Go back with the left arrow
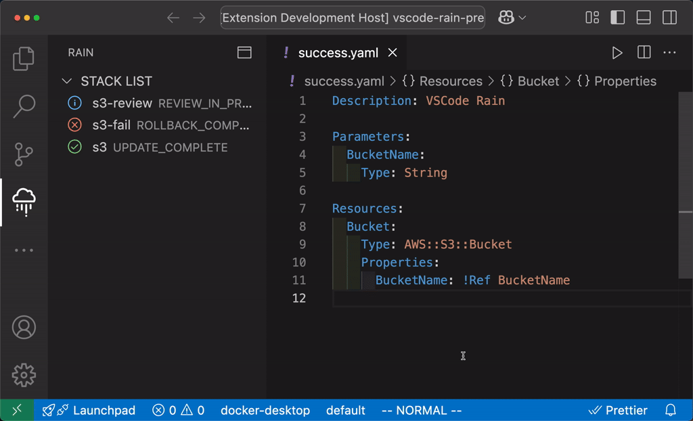This screenshot has height=421, width=693. point(173,18)
